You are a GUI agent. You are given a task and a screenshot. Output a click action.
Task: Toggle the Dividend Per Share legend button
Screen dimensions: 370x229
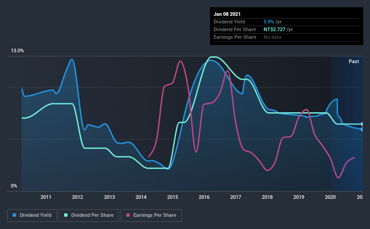point(89,215)
